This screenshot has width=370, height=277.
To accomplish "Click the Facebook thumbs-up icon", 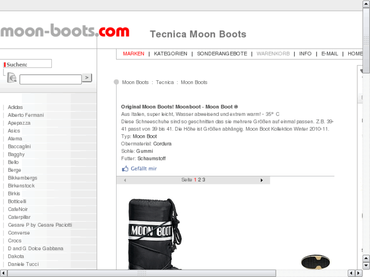I will click(x=125, y=169).
